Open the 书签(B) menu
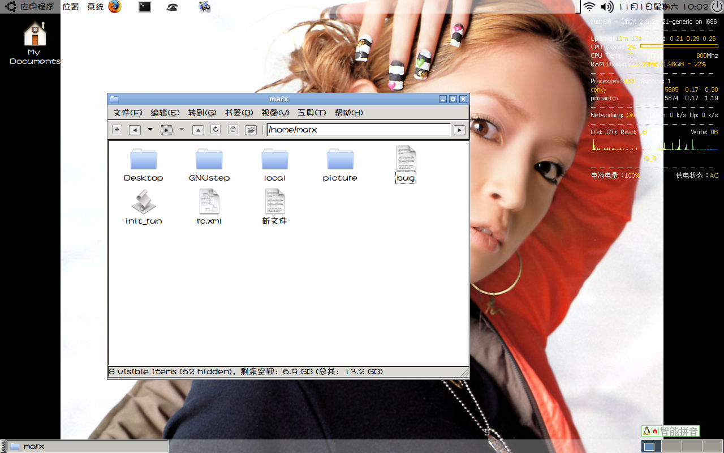 [239, 113]
